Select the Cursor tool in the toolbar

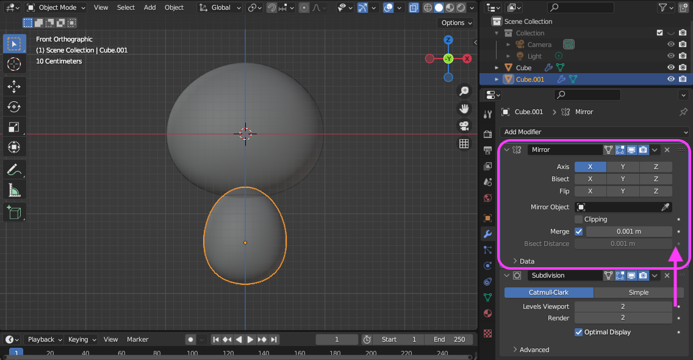coord(13,64)
